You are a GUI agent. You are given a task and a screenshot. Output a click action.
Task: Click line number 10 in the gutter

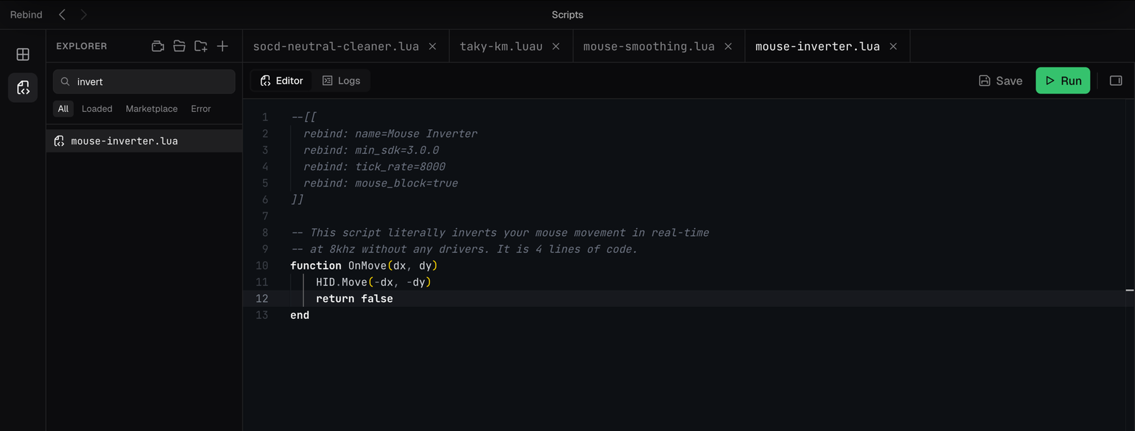pyautogui.click(x=262, y=266)
